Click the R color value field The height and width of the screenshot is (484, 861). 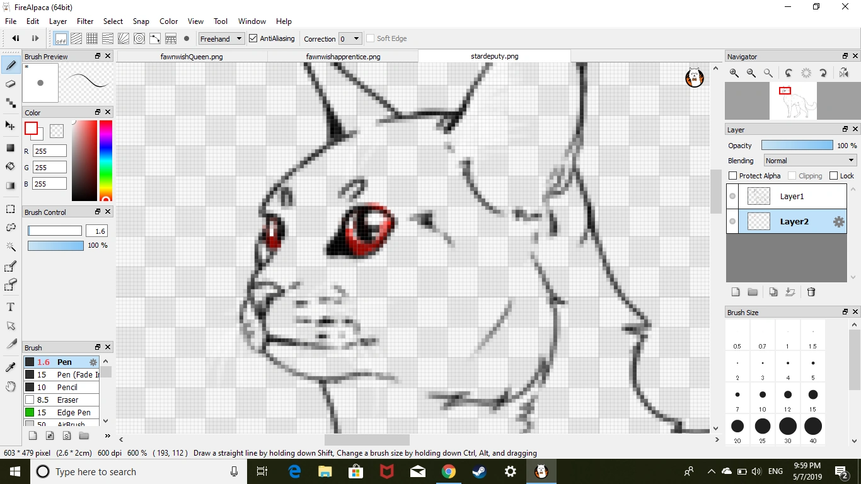coord(49,151)
